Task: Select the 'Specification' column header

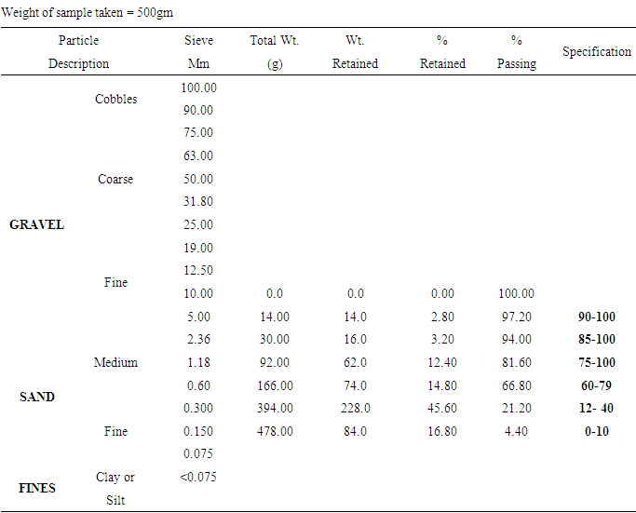Action: point(596,52)
